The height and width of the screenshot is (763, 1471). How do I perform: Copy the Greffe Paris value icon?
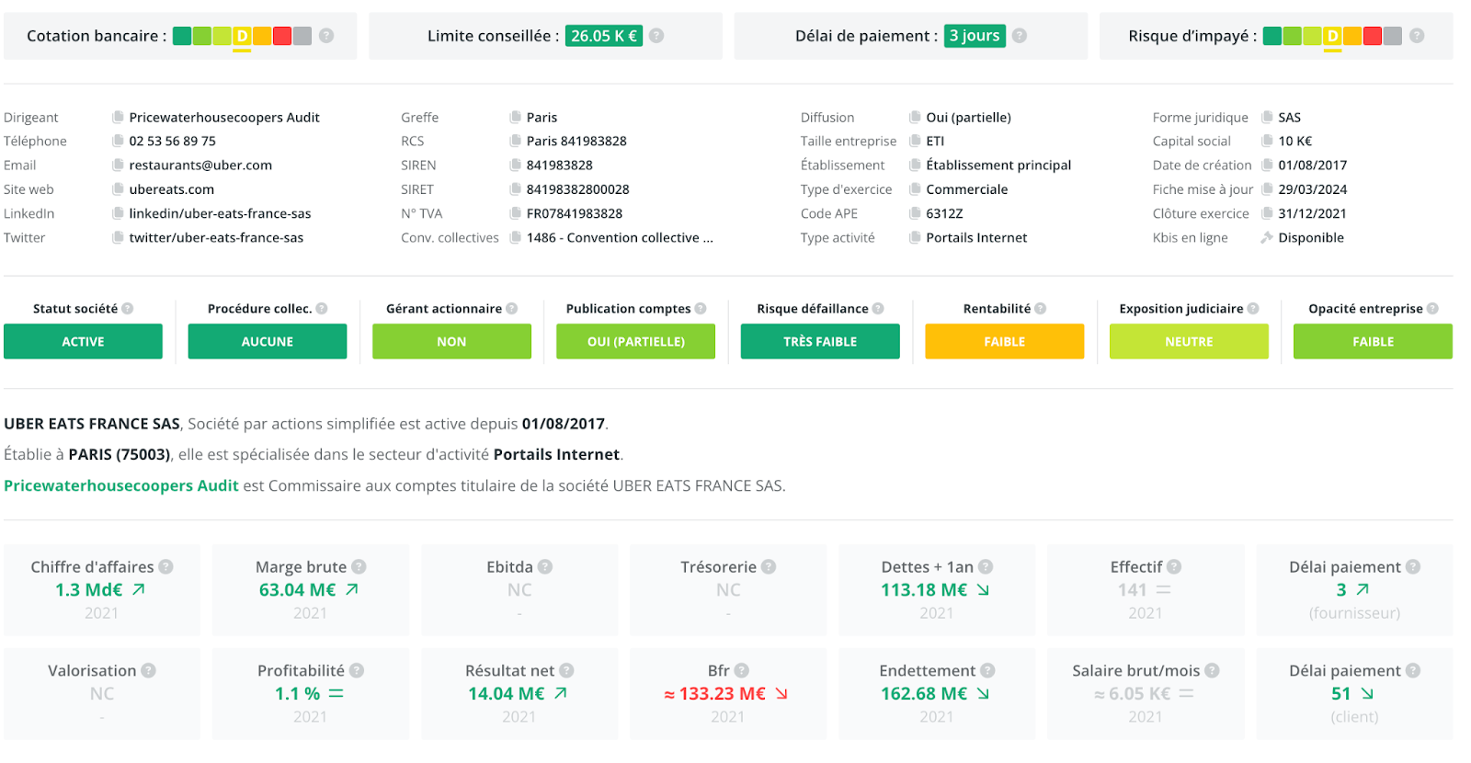pyautogui.click(x=516, y=118)
